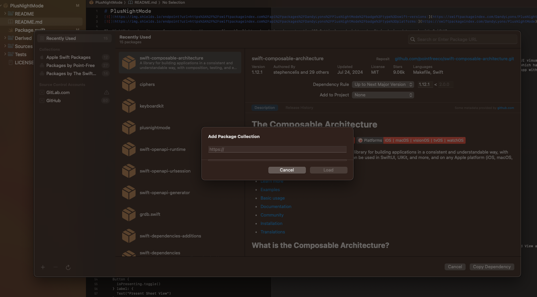Image resolution: width=537 pixels, height=297 pixels.
Task: Click the Recently Used sidebar icon
Action: tap(42, 38)
